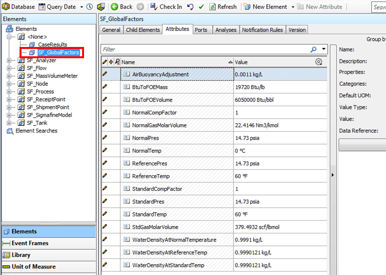Click the StdGasMolarVolume attribute icon
Viewport: 386px width, 275px height.
point(127,227)
